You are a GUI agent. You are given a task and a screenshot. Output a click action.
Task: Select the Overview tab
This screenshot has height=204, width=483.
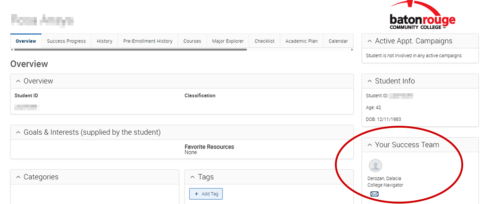[x=26, y=41]
